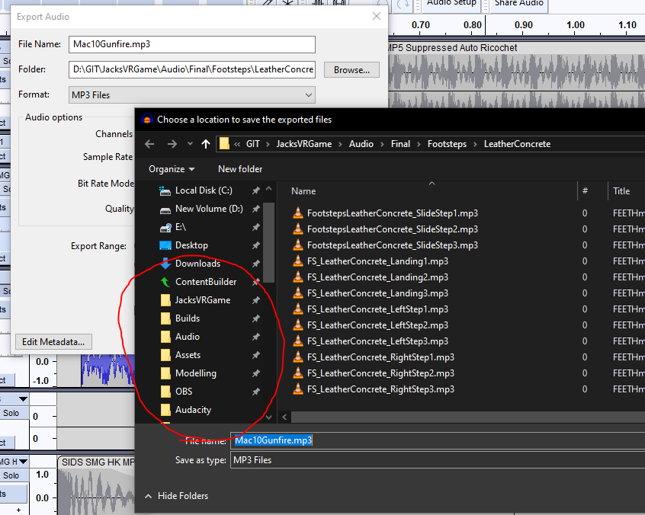Toggle Solo on the SIDS SMG track

[x=11, y=475]
